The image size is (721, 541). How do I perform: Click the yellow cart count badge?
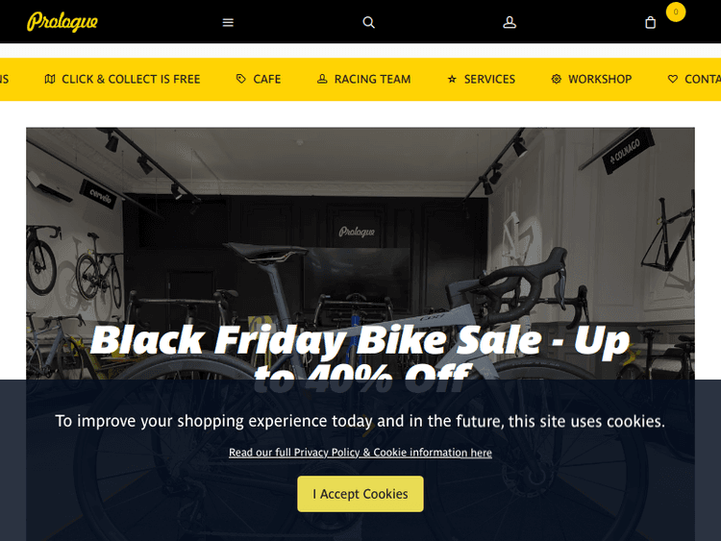pyautogui.click(x=676, y=12)
